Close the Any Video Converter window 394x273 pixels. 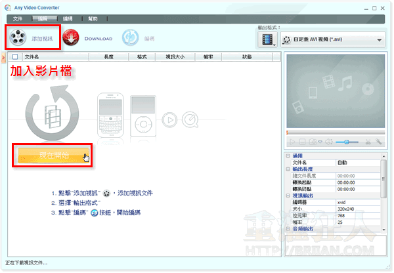pyautogui.click(x=383, y=9)
